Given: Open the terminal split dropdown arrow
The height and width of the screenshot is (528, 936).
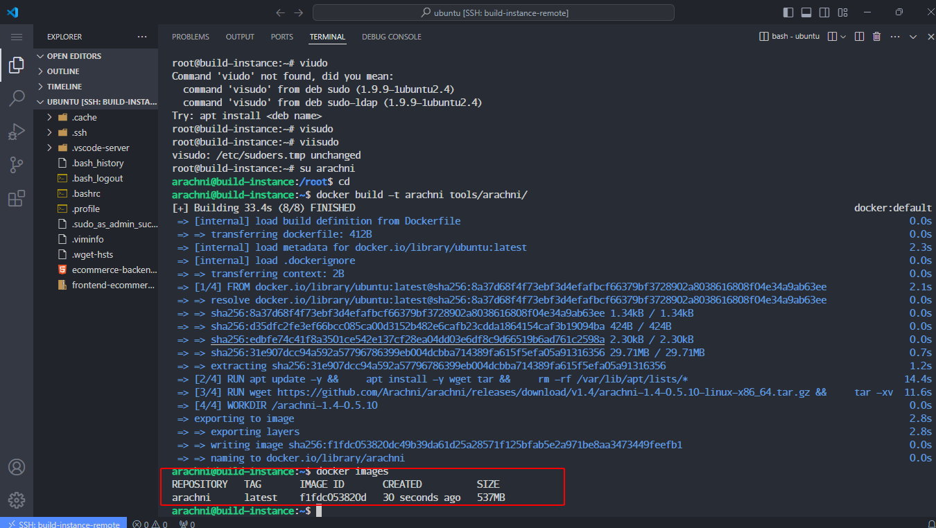Looking at the screenshot, I should (843, 37).
